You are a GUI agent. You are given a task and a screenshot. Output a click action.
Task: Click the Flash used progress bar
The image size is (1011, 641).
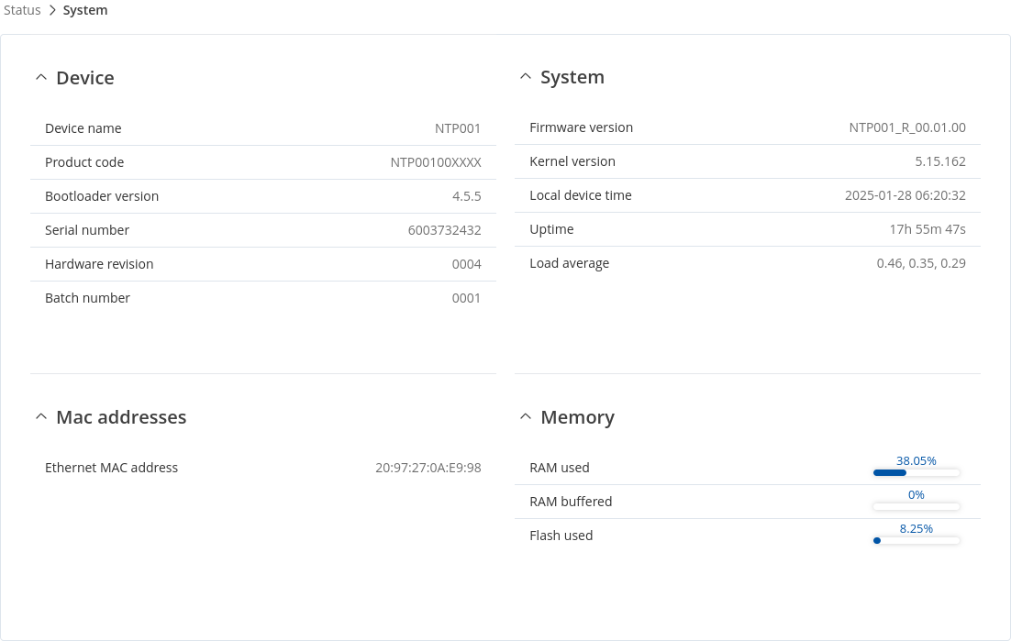coord(916,541)
